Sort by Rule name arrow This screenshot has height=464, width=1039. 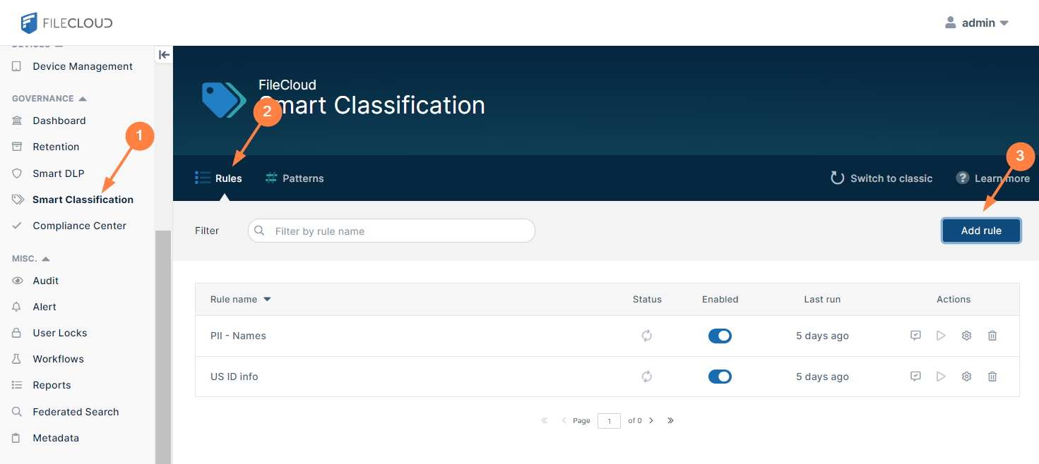coord(267,300)
